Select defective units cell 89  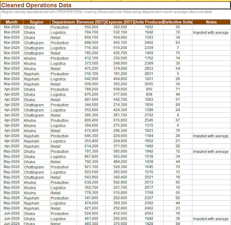tap(178, 105)
